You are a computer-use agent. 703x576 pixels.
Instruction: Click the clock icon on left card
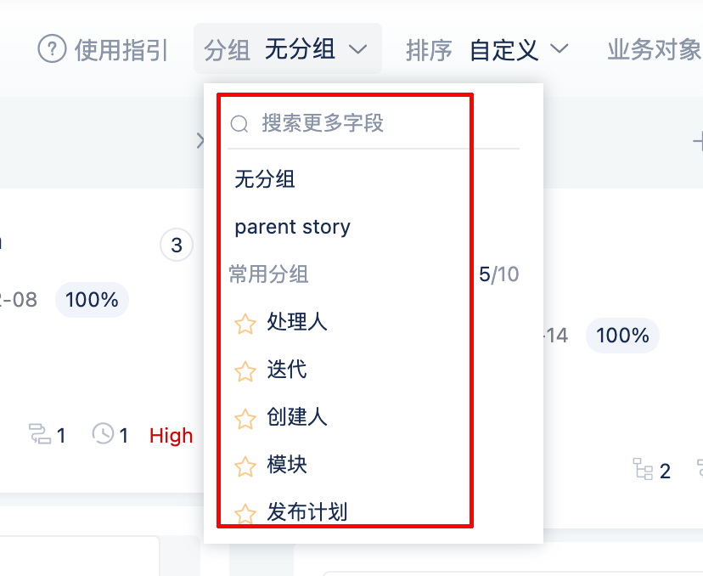(103, 435)
